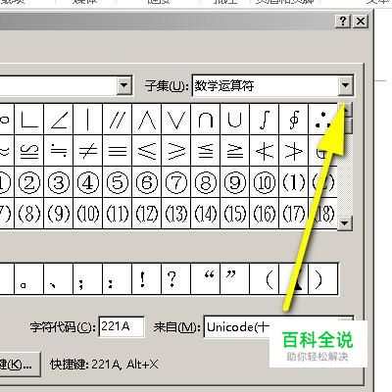Pick the parenthesized ⑾ symbol
The image size is (392, 392).
(118, 214)
